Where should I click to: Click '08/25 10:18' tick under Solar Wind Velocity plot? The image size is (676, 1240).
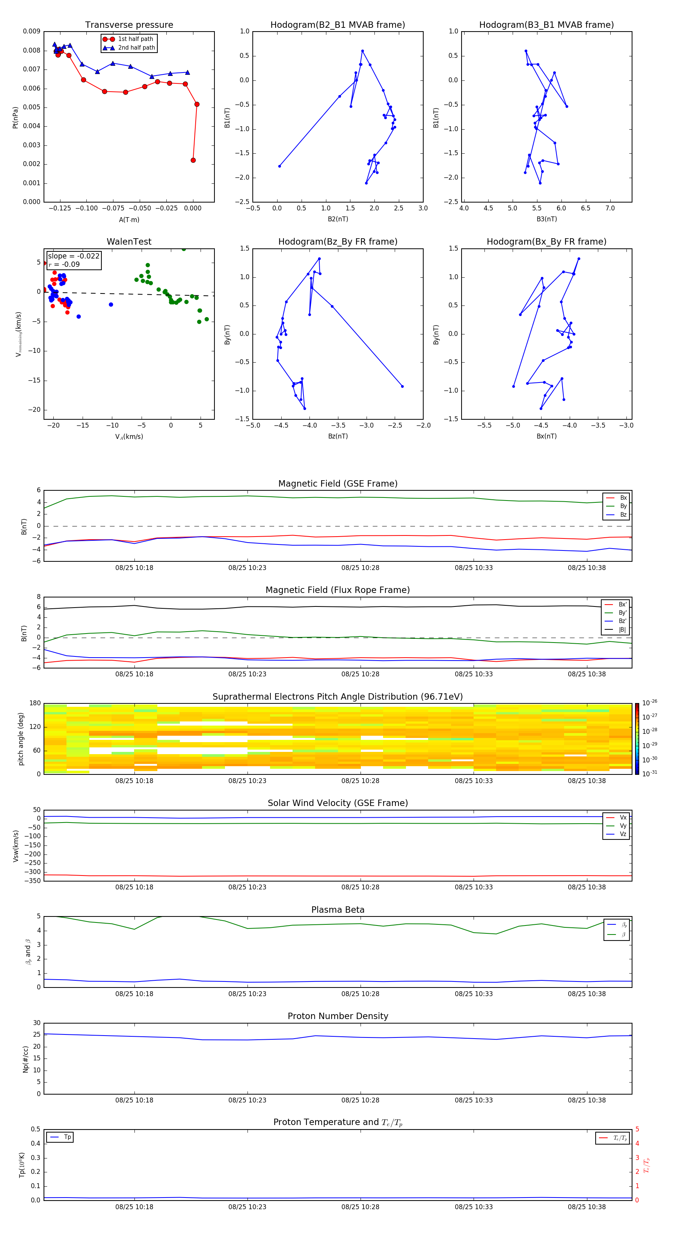point(134,887)
